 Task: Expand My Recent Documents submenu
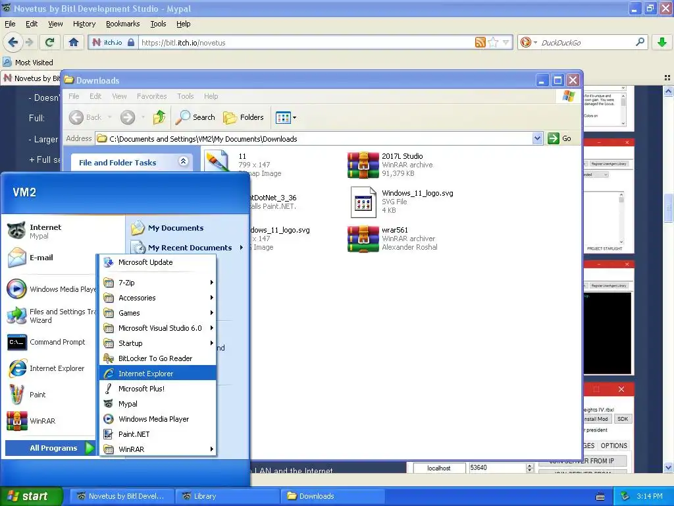[x=189, y=248]
